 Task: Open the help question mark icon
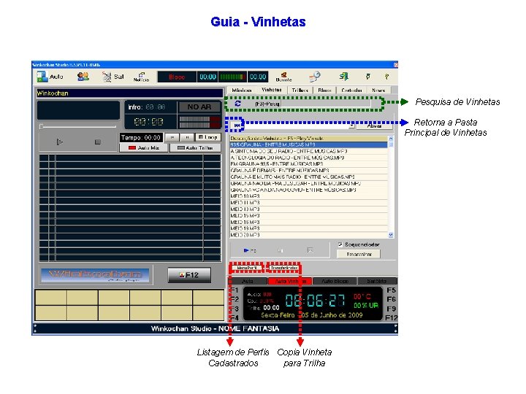click(x=386, y=77)
